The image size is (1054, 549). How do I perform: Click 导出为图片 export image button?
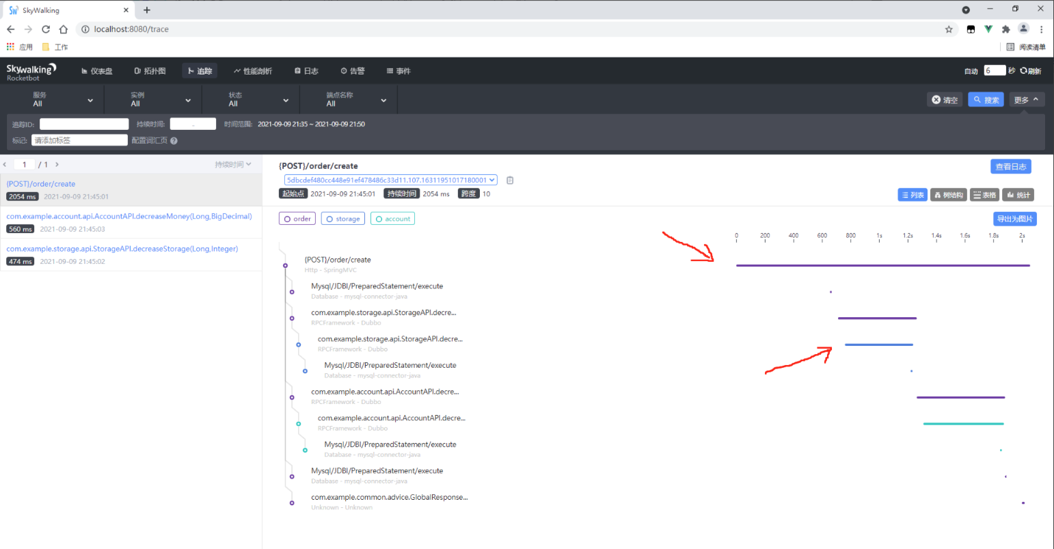pos(1015,219)
